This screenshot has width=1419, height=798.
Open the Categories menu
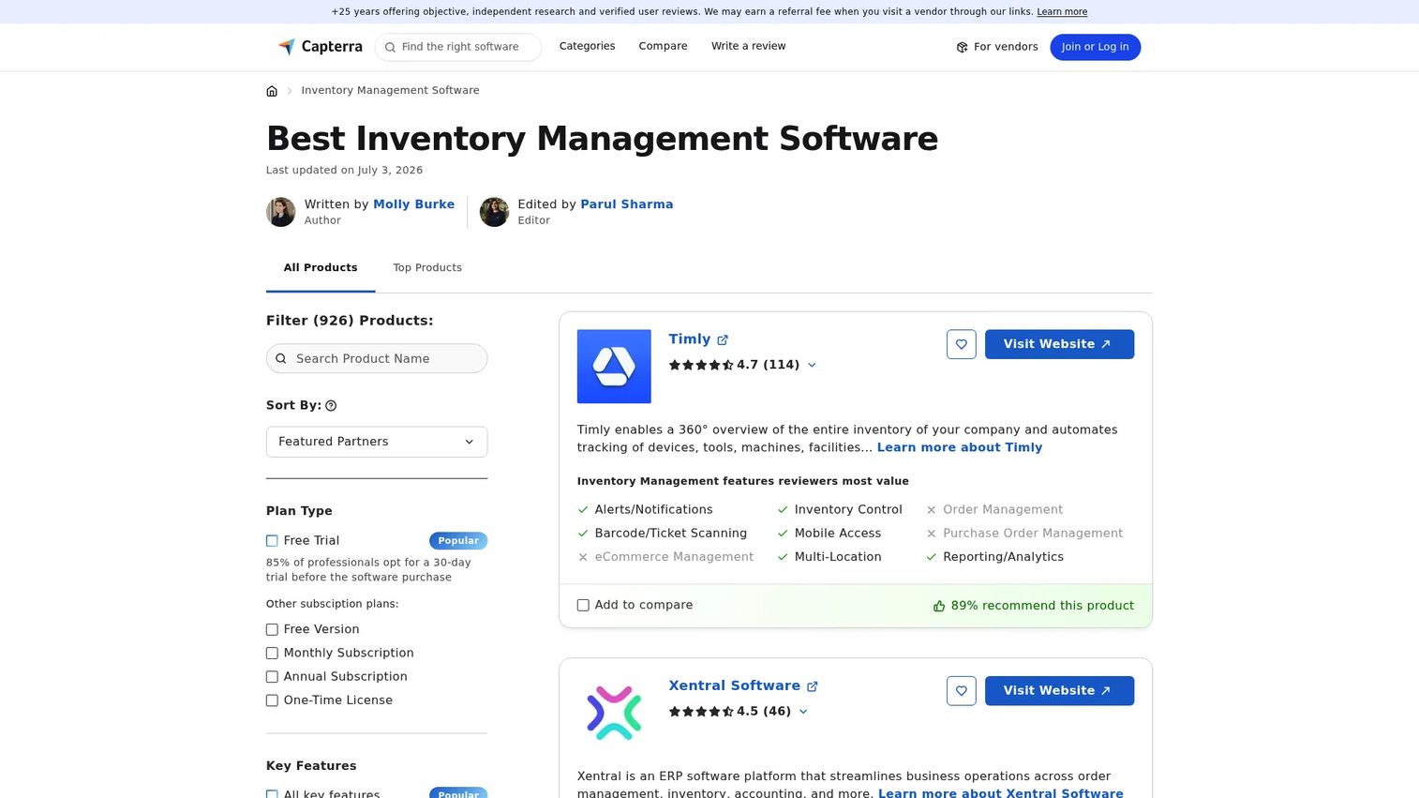coord(587,46)
